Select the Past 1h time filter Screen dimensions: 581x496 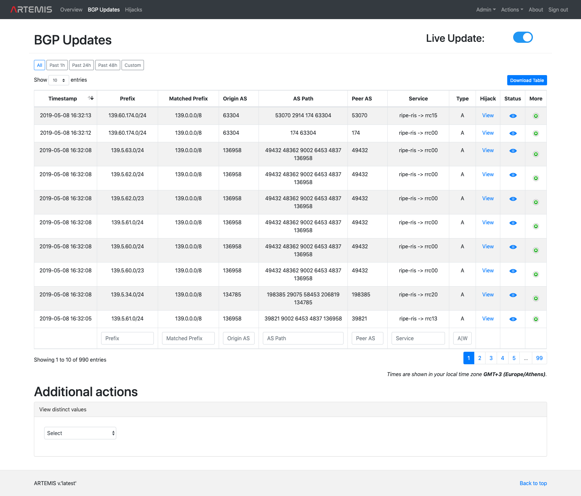pos(57,65)
